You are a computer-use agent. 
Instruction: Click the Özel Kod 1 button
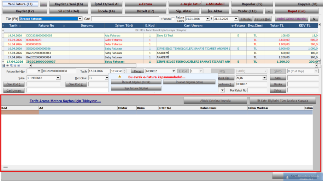[14, 84]
